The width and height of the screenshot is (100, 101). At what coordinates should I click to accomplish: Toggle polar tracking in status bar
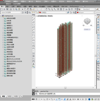(47, 99)
